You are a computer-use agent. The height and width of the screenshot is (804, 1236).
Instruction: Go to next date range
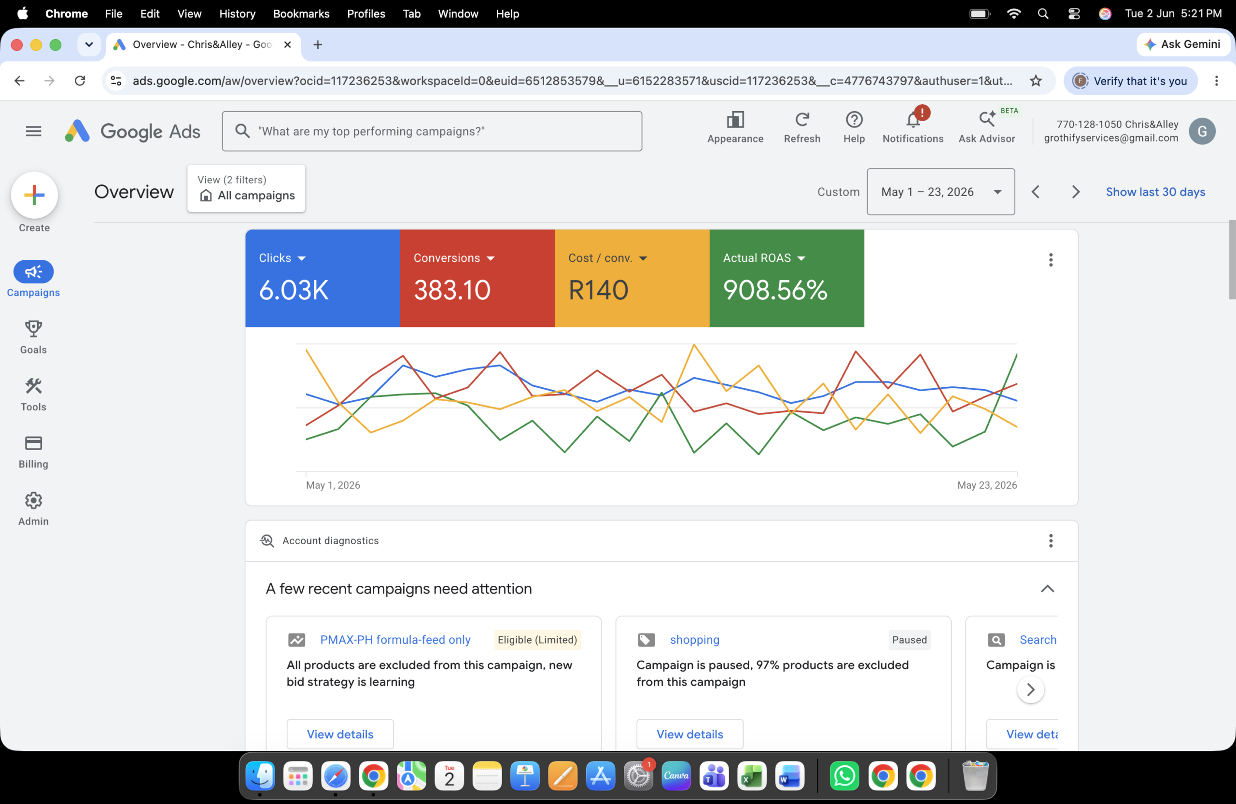point(1076,192)
